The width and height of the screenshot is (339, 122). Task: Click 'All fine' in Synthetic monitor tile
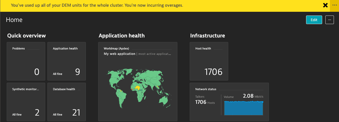pyautogui.click(x=17, y=115)
